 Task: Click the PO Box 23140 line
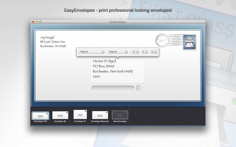(x=104, y=66)
